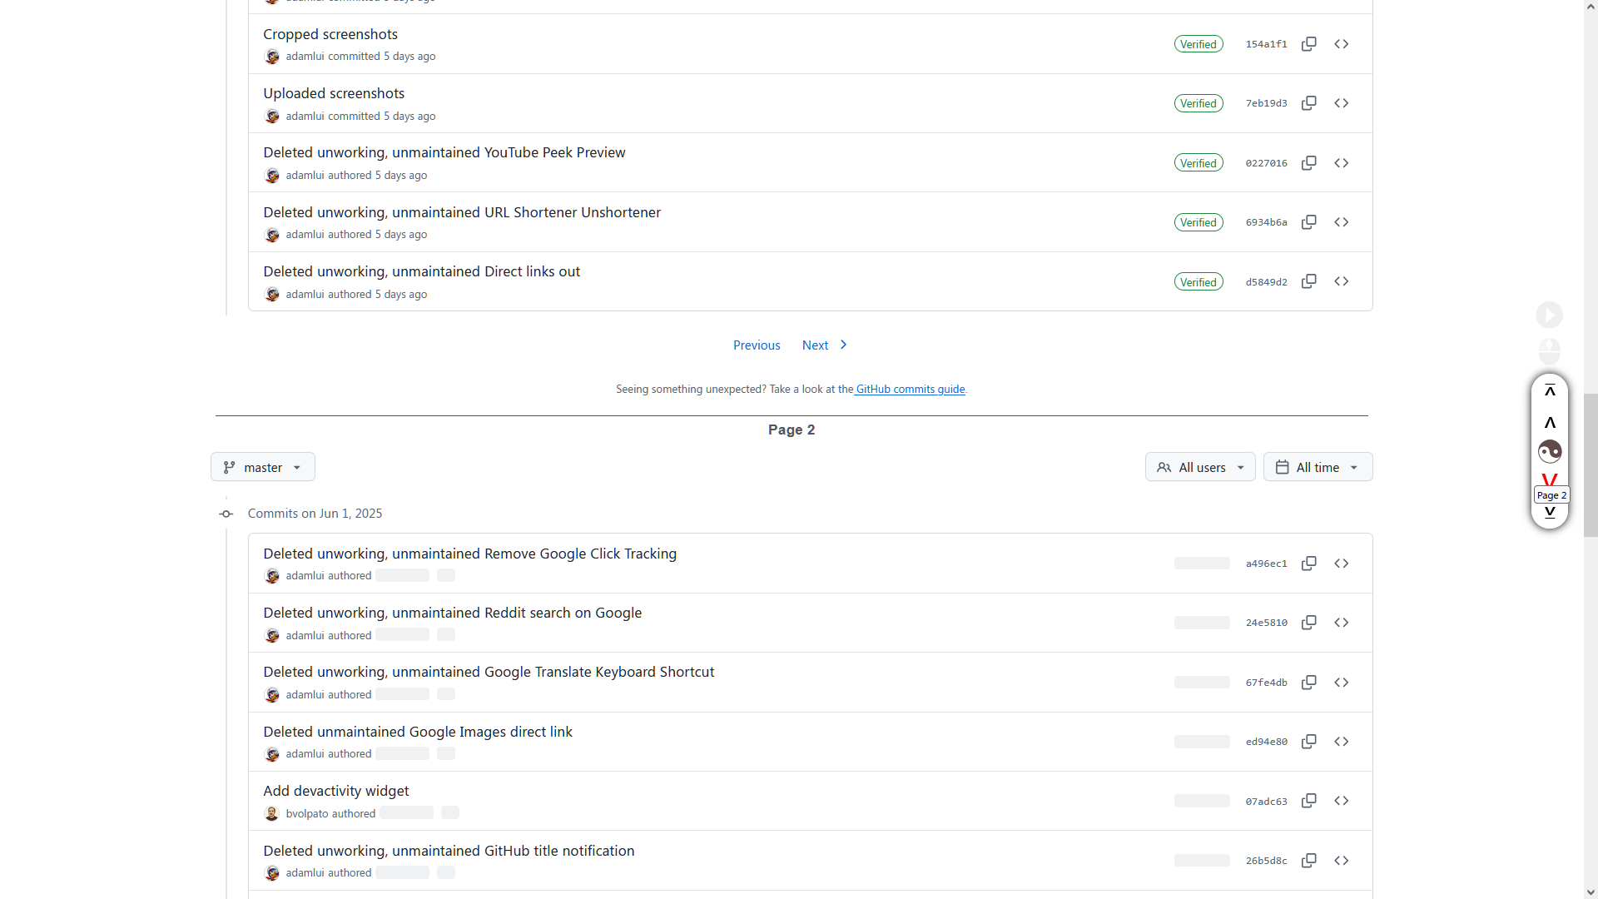Copy full SHA for commit a496ec1
This screenshot has height=899, width=1598.
pyautogui.click(x=1308, y=564)
